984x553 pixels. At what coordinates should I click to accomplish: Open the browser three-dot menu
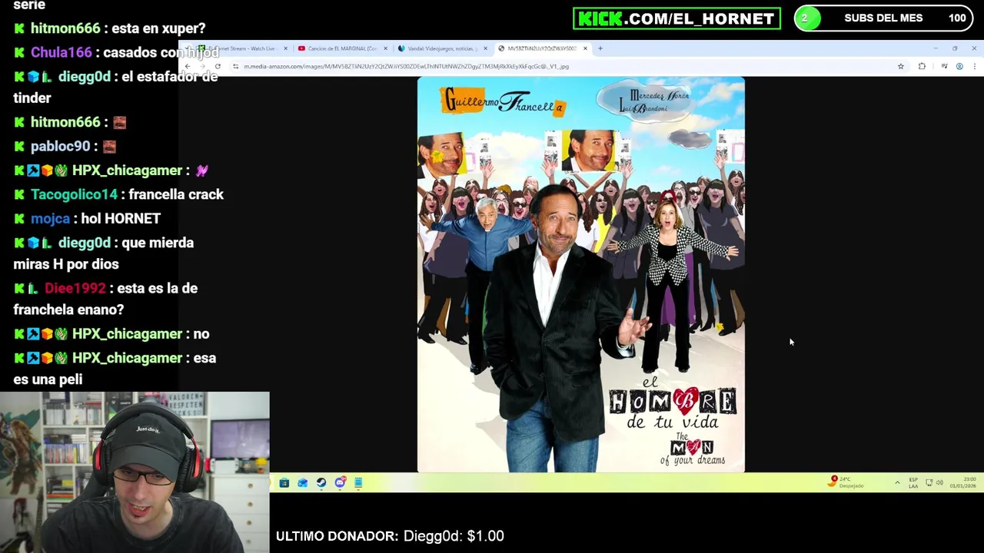pyautogui.click(x=974, y=67)
